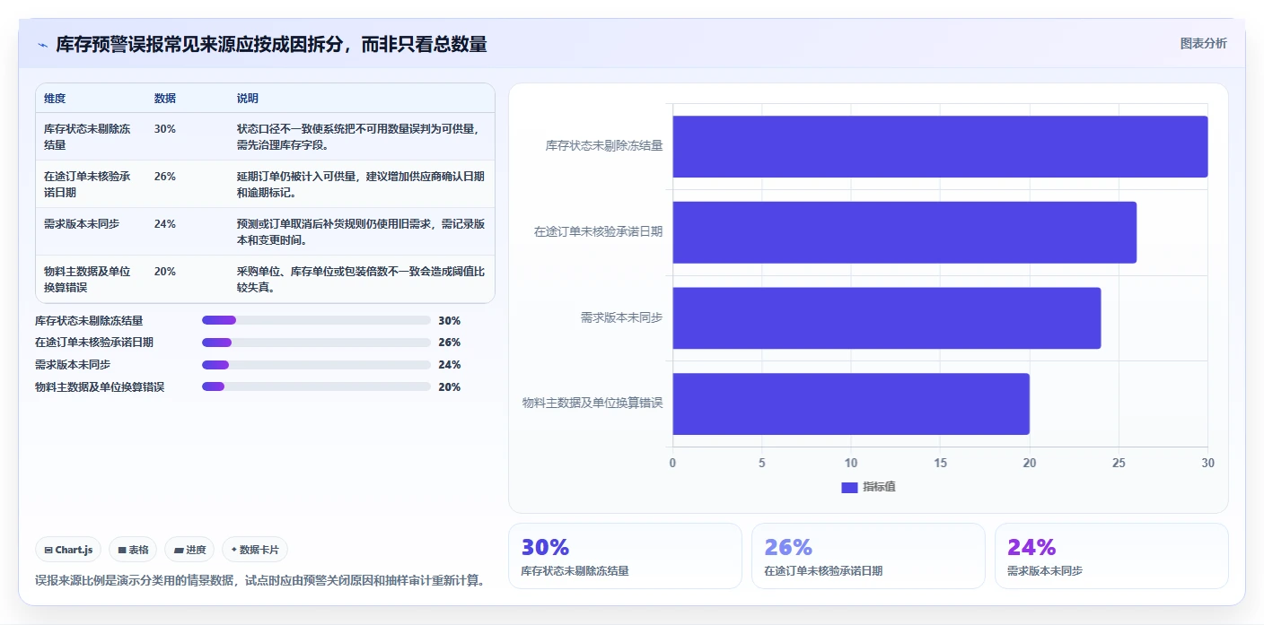The height and width of the screenshot is (625, 1264).
Task: Click the 20% value in table
Action: click(x=165, y=272)
